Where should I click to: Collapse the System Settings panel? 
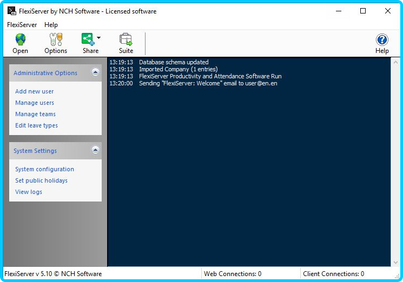pyautogui.click(x=95, y=150)
